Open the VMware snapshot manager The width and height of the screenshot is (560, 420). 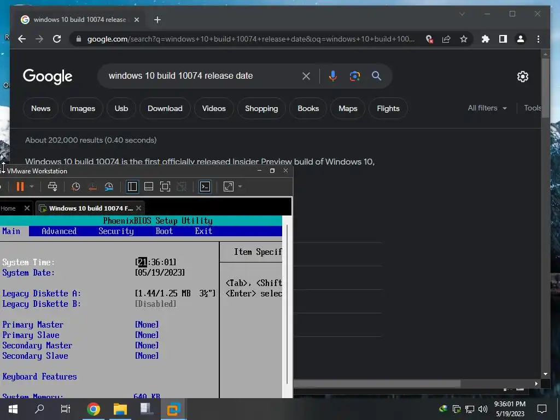(x=109, y=186)
